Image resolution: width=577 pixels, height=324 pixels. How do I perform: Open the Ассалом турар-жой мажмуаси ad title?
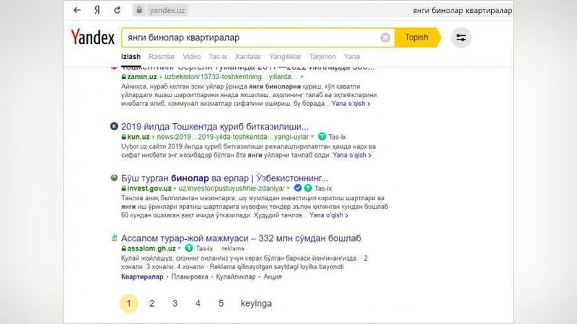click(x=241, y=238)
